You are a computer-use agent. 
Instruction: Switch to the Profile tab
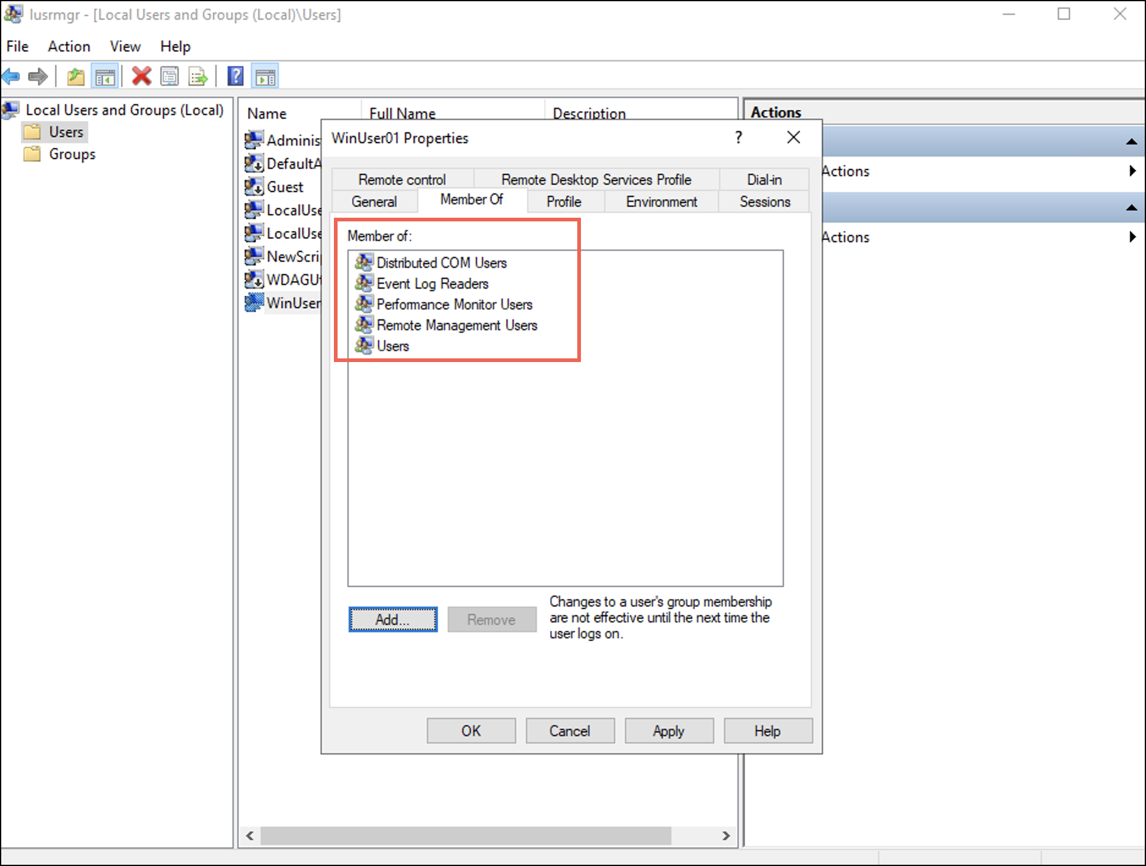[563, 202]
